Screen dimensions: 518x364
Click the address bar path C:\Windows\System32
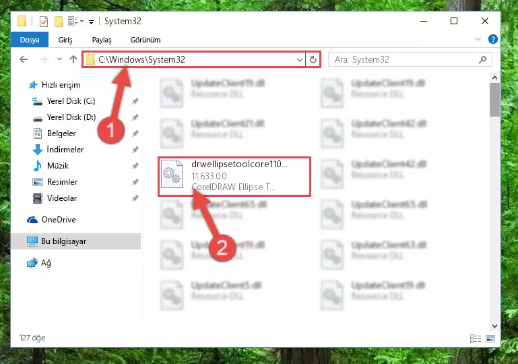[x=141, y=59]
